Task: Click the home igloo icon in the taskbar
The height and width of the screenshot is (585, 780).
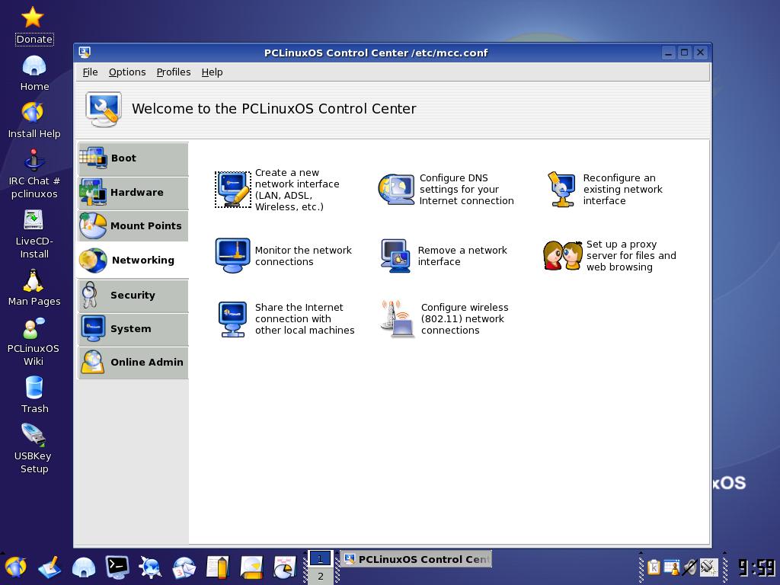Action: 84,567
